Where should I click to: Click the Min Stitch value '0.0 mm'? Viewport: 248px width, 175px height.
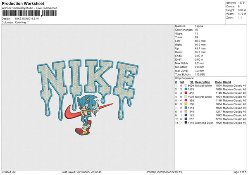[x=200, y=67]
